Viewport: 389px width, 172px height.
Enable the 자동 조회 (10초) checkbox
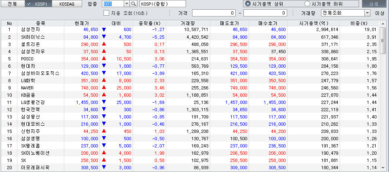click(107, 13)
